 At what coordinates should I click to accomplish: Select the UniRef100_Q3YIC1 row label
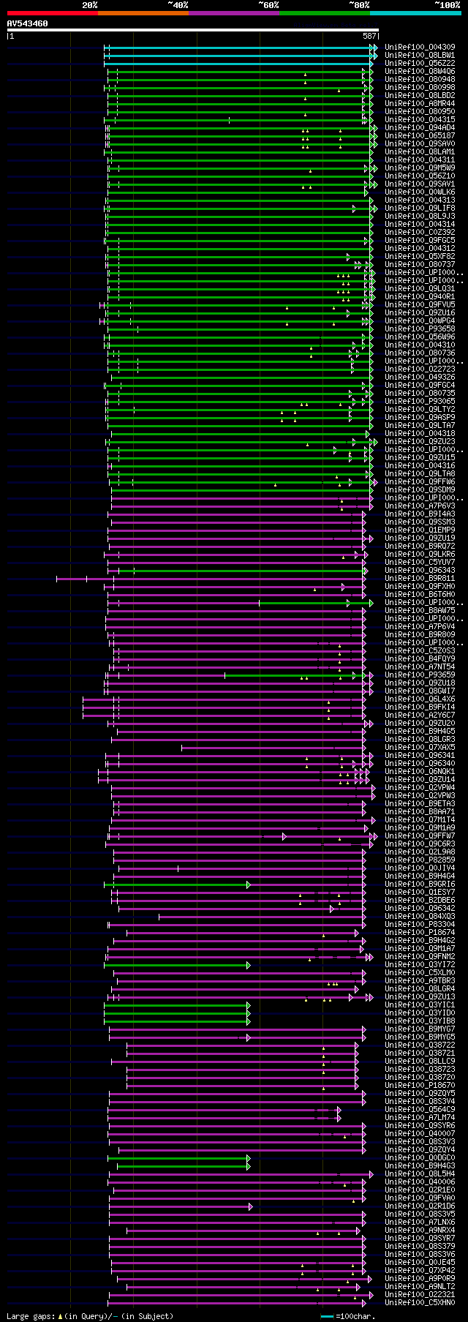420,1005
